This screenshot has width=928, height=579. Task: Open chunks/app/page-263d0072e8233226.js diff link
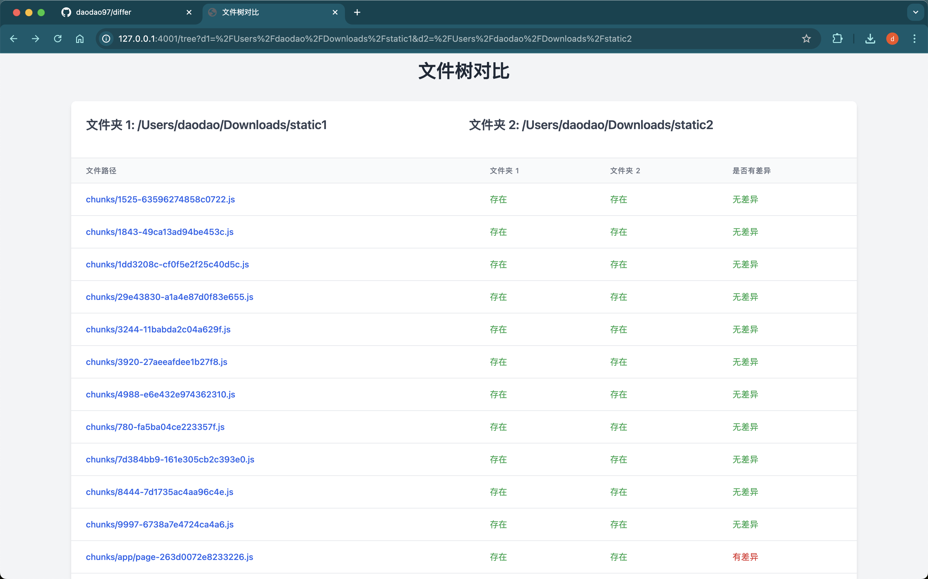pos(169,557)
